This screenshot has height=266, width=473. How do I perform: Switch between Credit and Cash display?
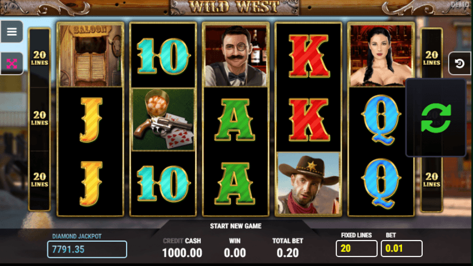coord(182,241)
